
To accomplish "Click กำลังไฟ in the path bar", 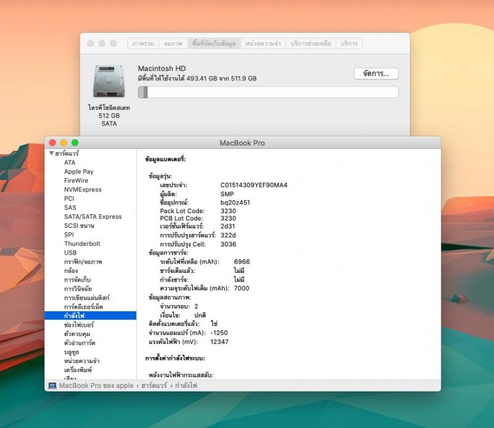I will [186, 385].
